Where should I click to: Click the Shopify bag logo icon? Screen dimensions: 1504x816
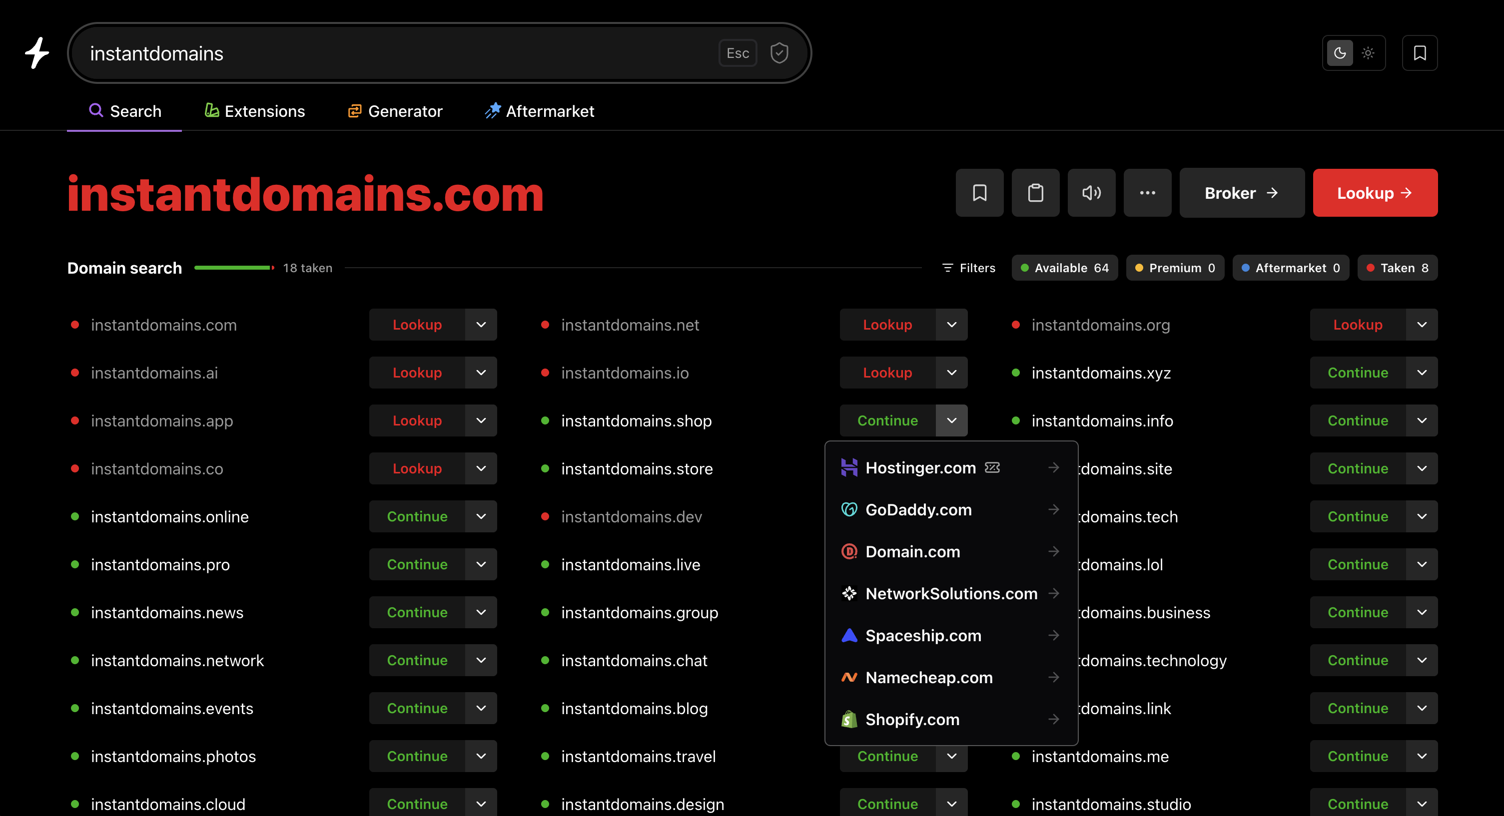pyautogui.click(x=849, y=720)
